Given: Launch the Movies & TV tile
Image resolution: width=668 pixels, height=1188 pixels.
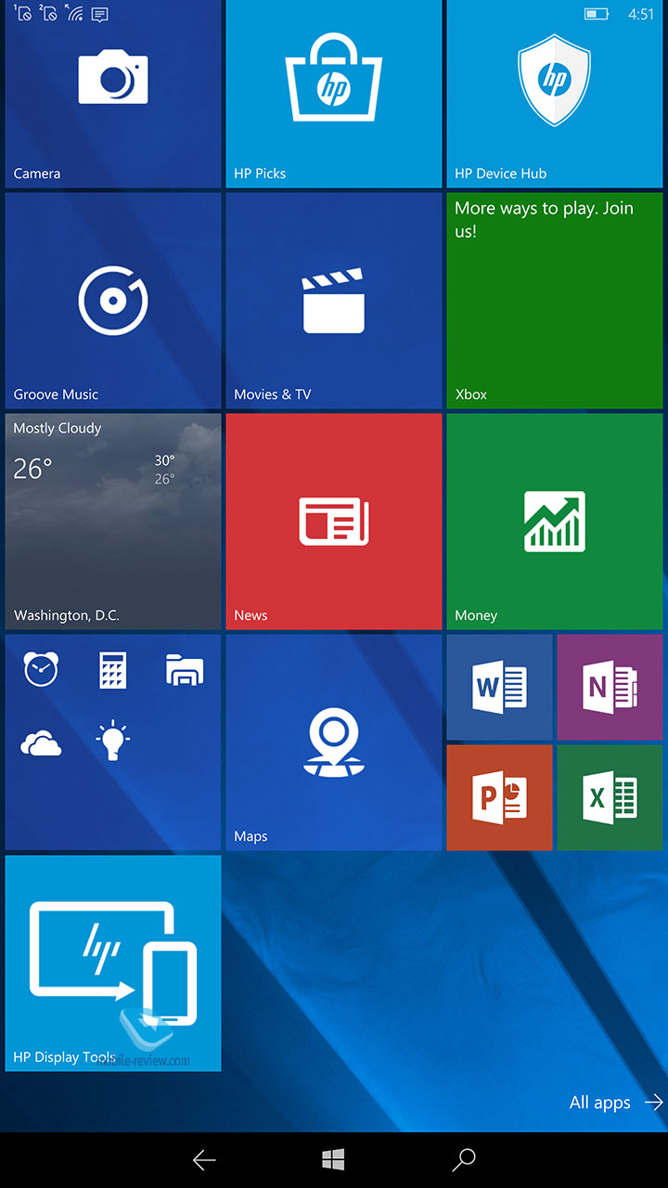Looking at the screenshot, I should (x=334, y=301).
